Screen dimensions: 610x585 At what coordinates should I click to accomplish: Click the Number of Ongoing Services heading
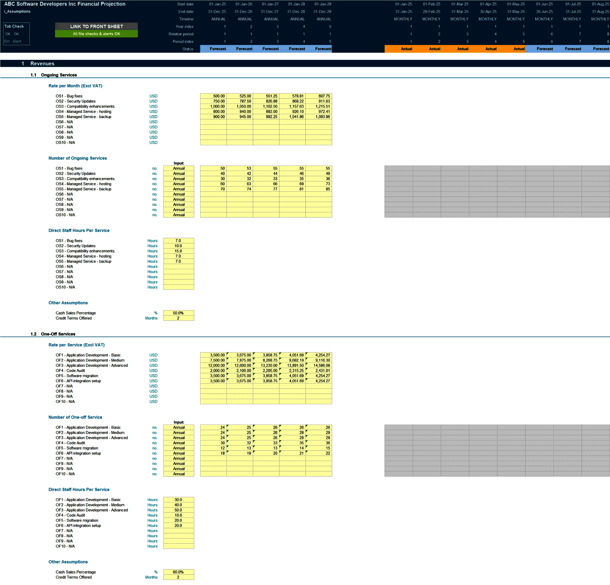click(x=78, y=158)
